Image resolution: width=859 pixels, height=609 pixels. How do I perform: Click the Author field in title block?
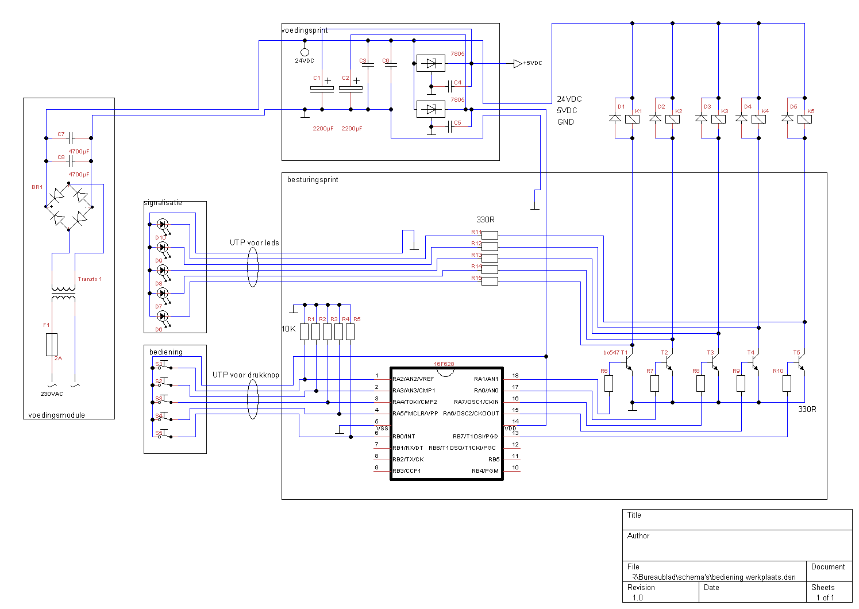click(x=737, y=545)
